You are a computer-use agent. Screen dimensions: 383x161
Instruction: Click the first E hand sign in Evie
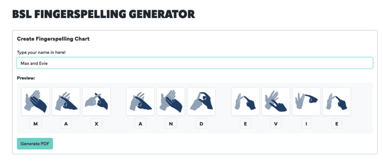click(x=245, y=102)
